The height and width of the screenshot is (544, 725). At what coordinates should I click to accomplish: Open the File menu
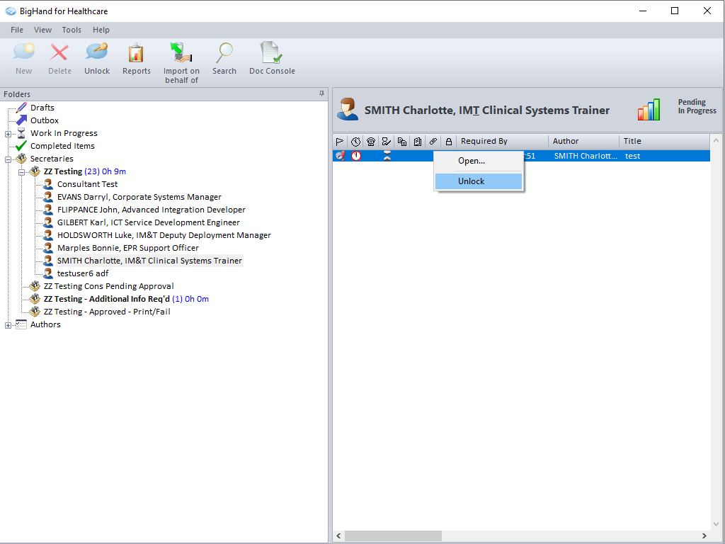pyautogui.click(x=17, y=30)
